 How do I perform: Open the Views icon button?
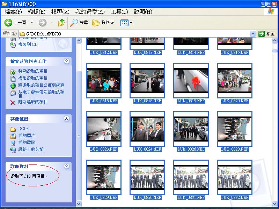click(x=124, y=23)
